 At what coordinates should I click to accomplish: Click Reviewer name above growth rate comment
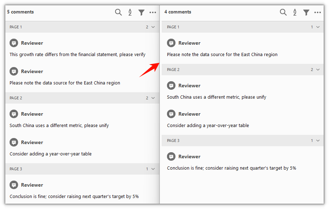[x=32, y=43]
